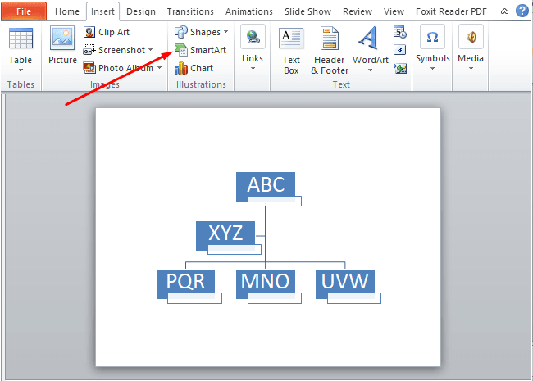Click the Media speaker icon
533x381 pixels.
[x=471, y=37]
